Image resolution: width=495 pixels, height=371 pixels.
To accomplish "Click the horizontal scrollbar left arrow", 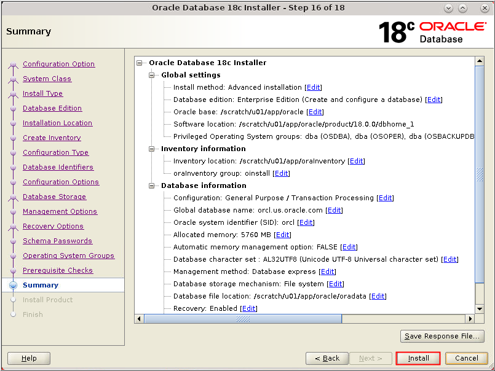I will 139,319.
